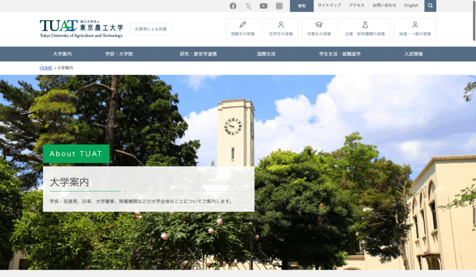Image resolution: width=476 pixels, height=277 pixels.
Task: Follow the HOME breadcrumb link
Action: coord(46,68)
